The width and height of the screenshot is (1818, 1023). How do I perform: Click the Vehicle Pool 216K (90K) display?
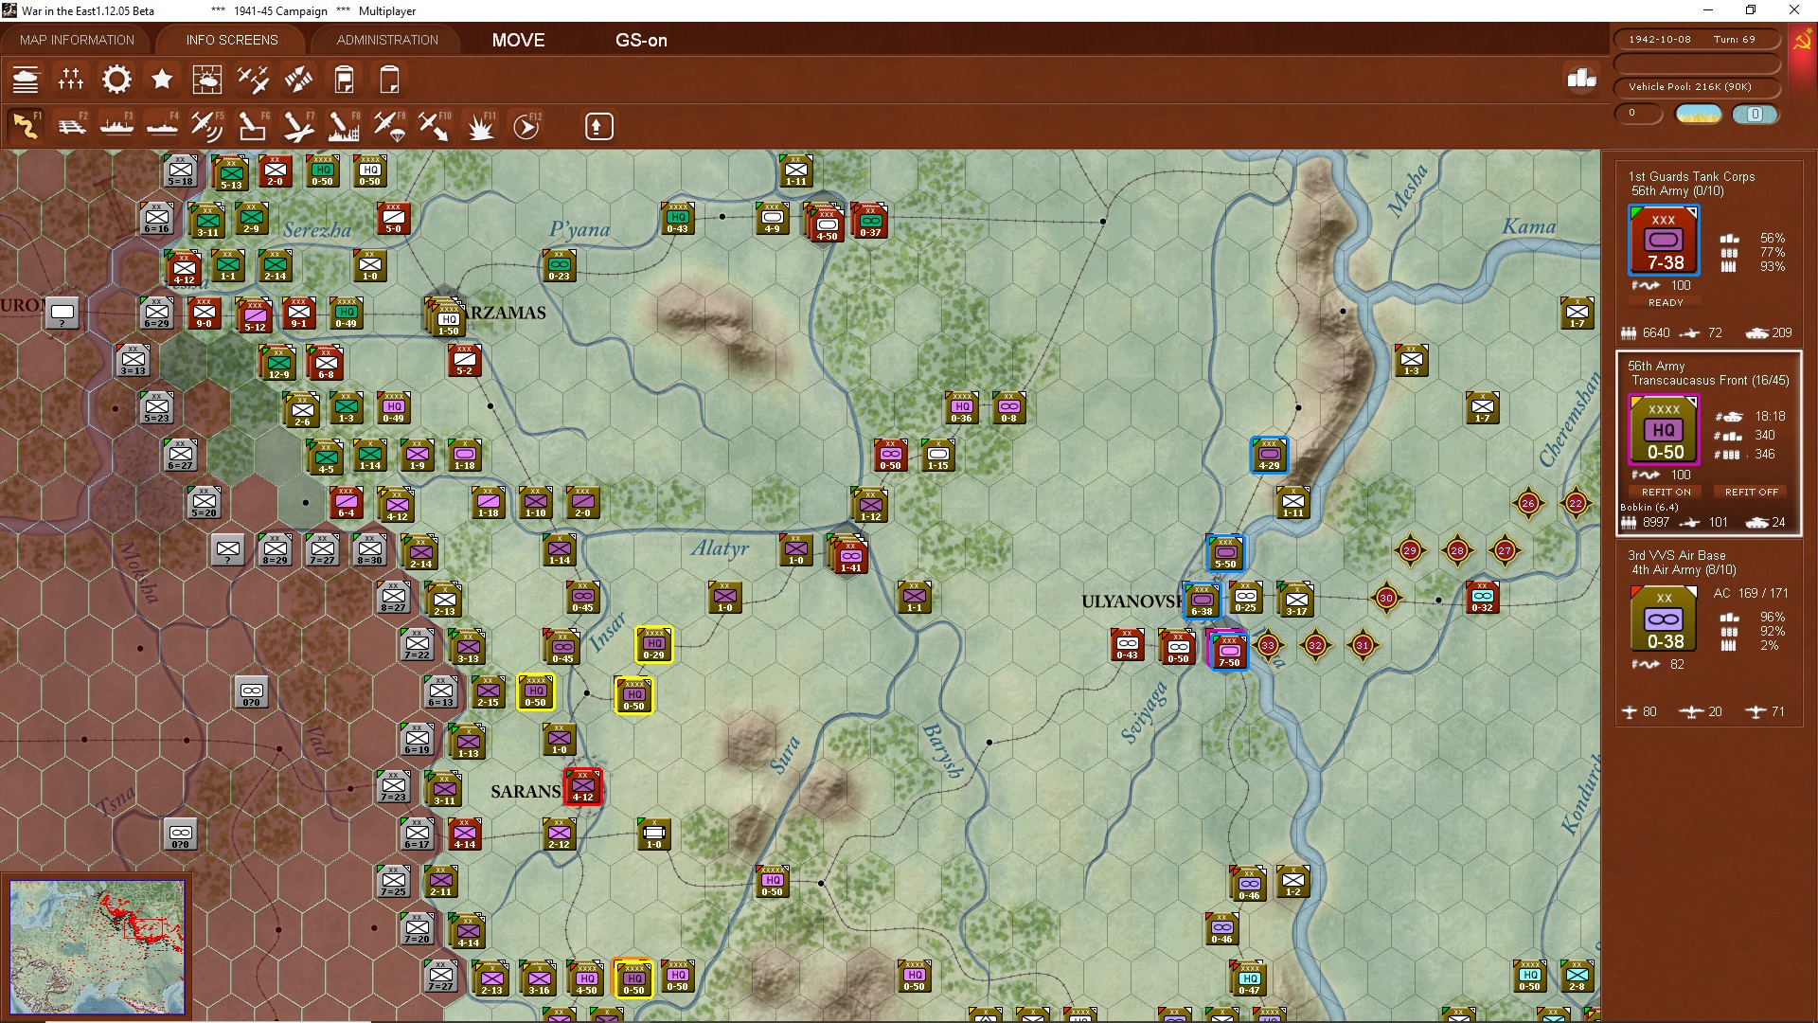1695,87
